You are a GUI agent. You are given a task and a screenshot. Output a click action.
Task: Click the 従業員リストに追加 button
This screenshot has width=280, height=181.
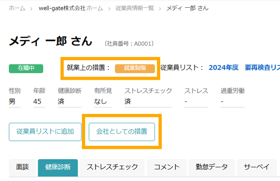[45, 132]
